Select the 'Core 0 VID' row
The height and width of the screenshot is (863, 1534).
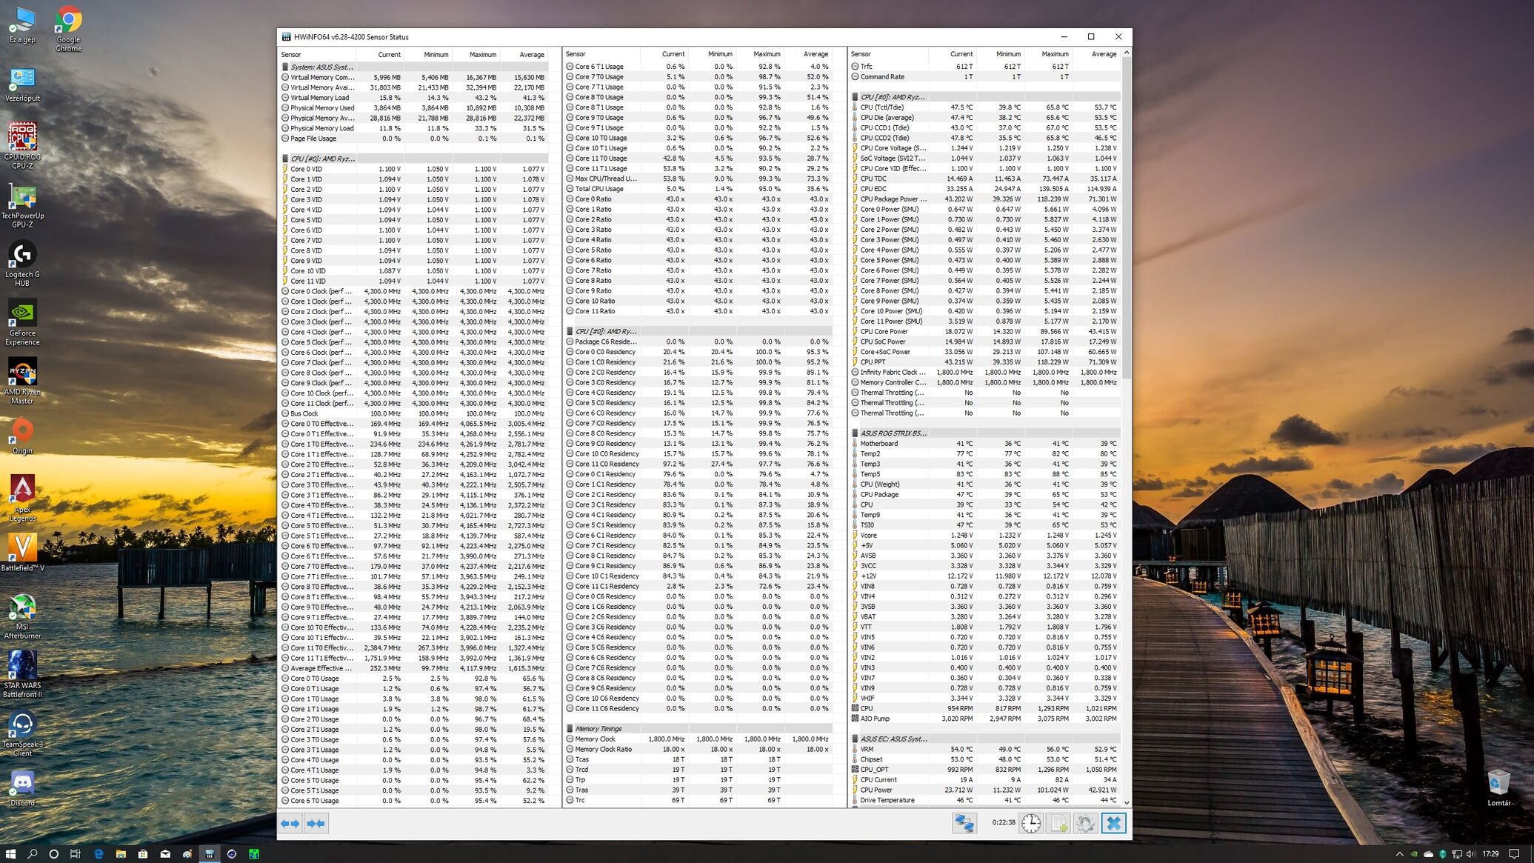(413, 169)
